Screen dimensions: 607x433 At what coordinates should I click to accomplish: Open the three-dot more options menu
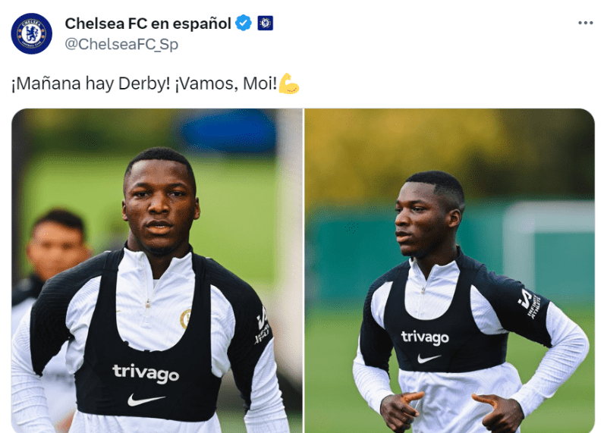point(585,24)
